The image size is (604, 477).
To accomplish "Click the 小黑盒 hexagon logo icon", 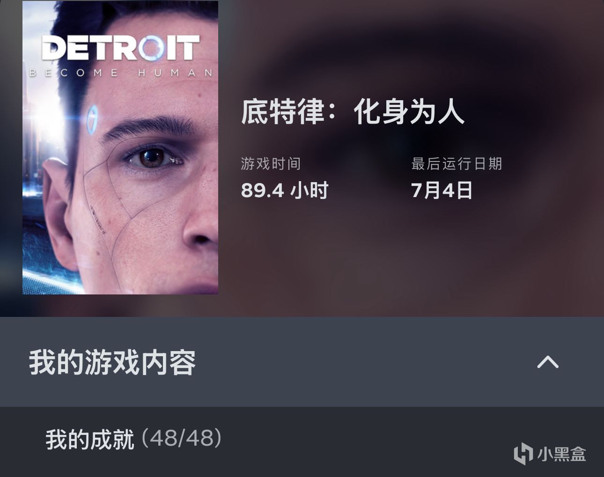I will tap(523, 454).
